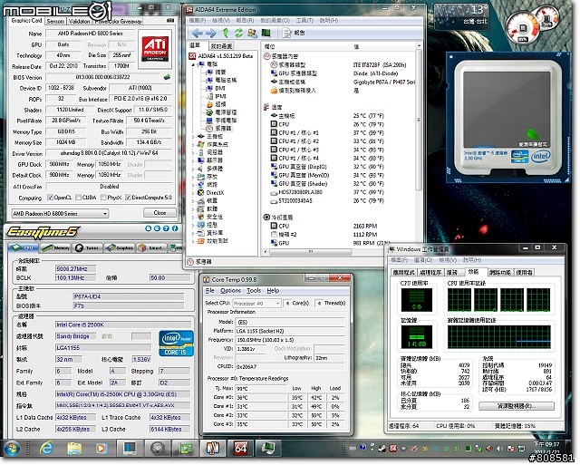This screenshot has height=465, width=580.
Task: Expand the 伺服器 tree node in AIDA64
Action: 193,152
